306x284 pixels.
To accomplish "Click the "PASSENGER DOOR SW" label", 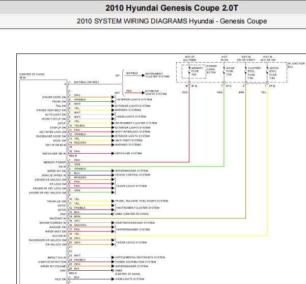I will point(51,136).
